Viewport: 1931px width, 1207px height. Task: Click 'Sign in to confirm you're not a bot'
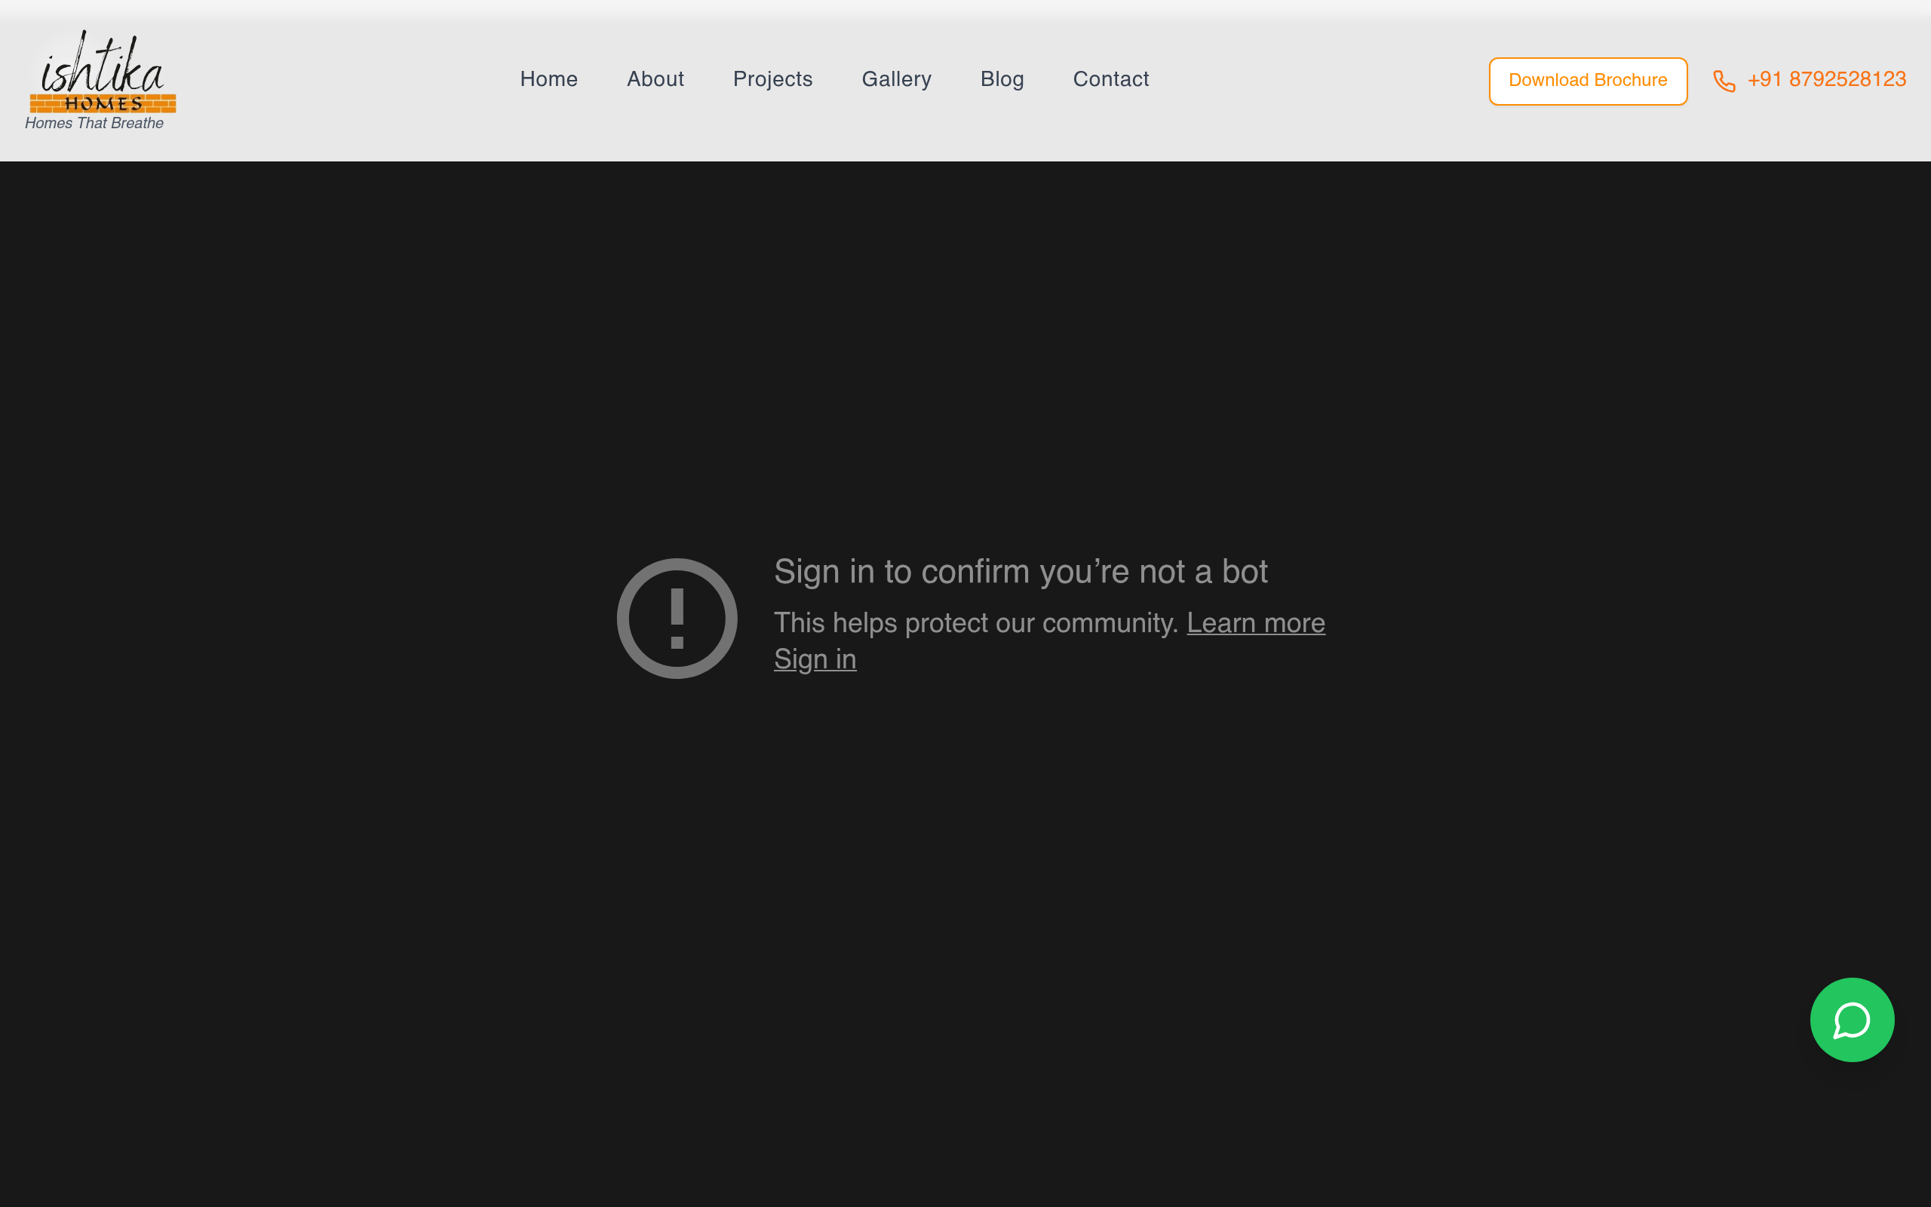pos(1021,572)
